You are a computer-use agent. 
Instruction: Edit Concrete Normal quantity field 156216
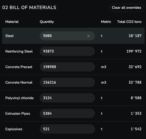tap(67, 82)
